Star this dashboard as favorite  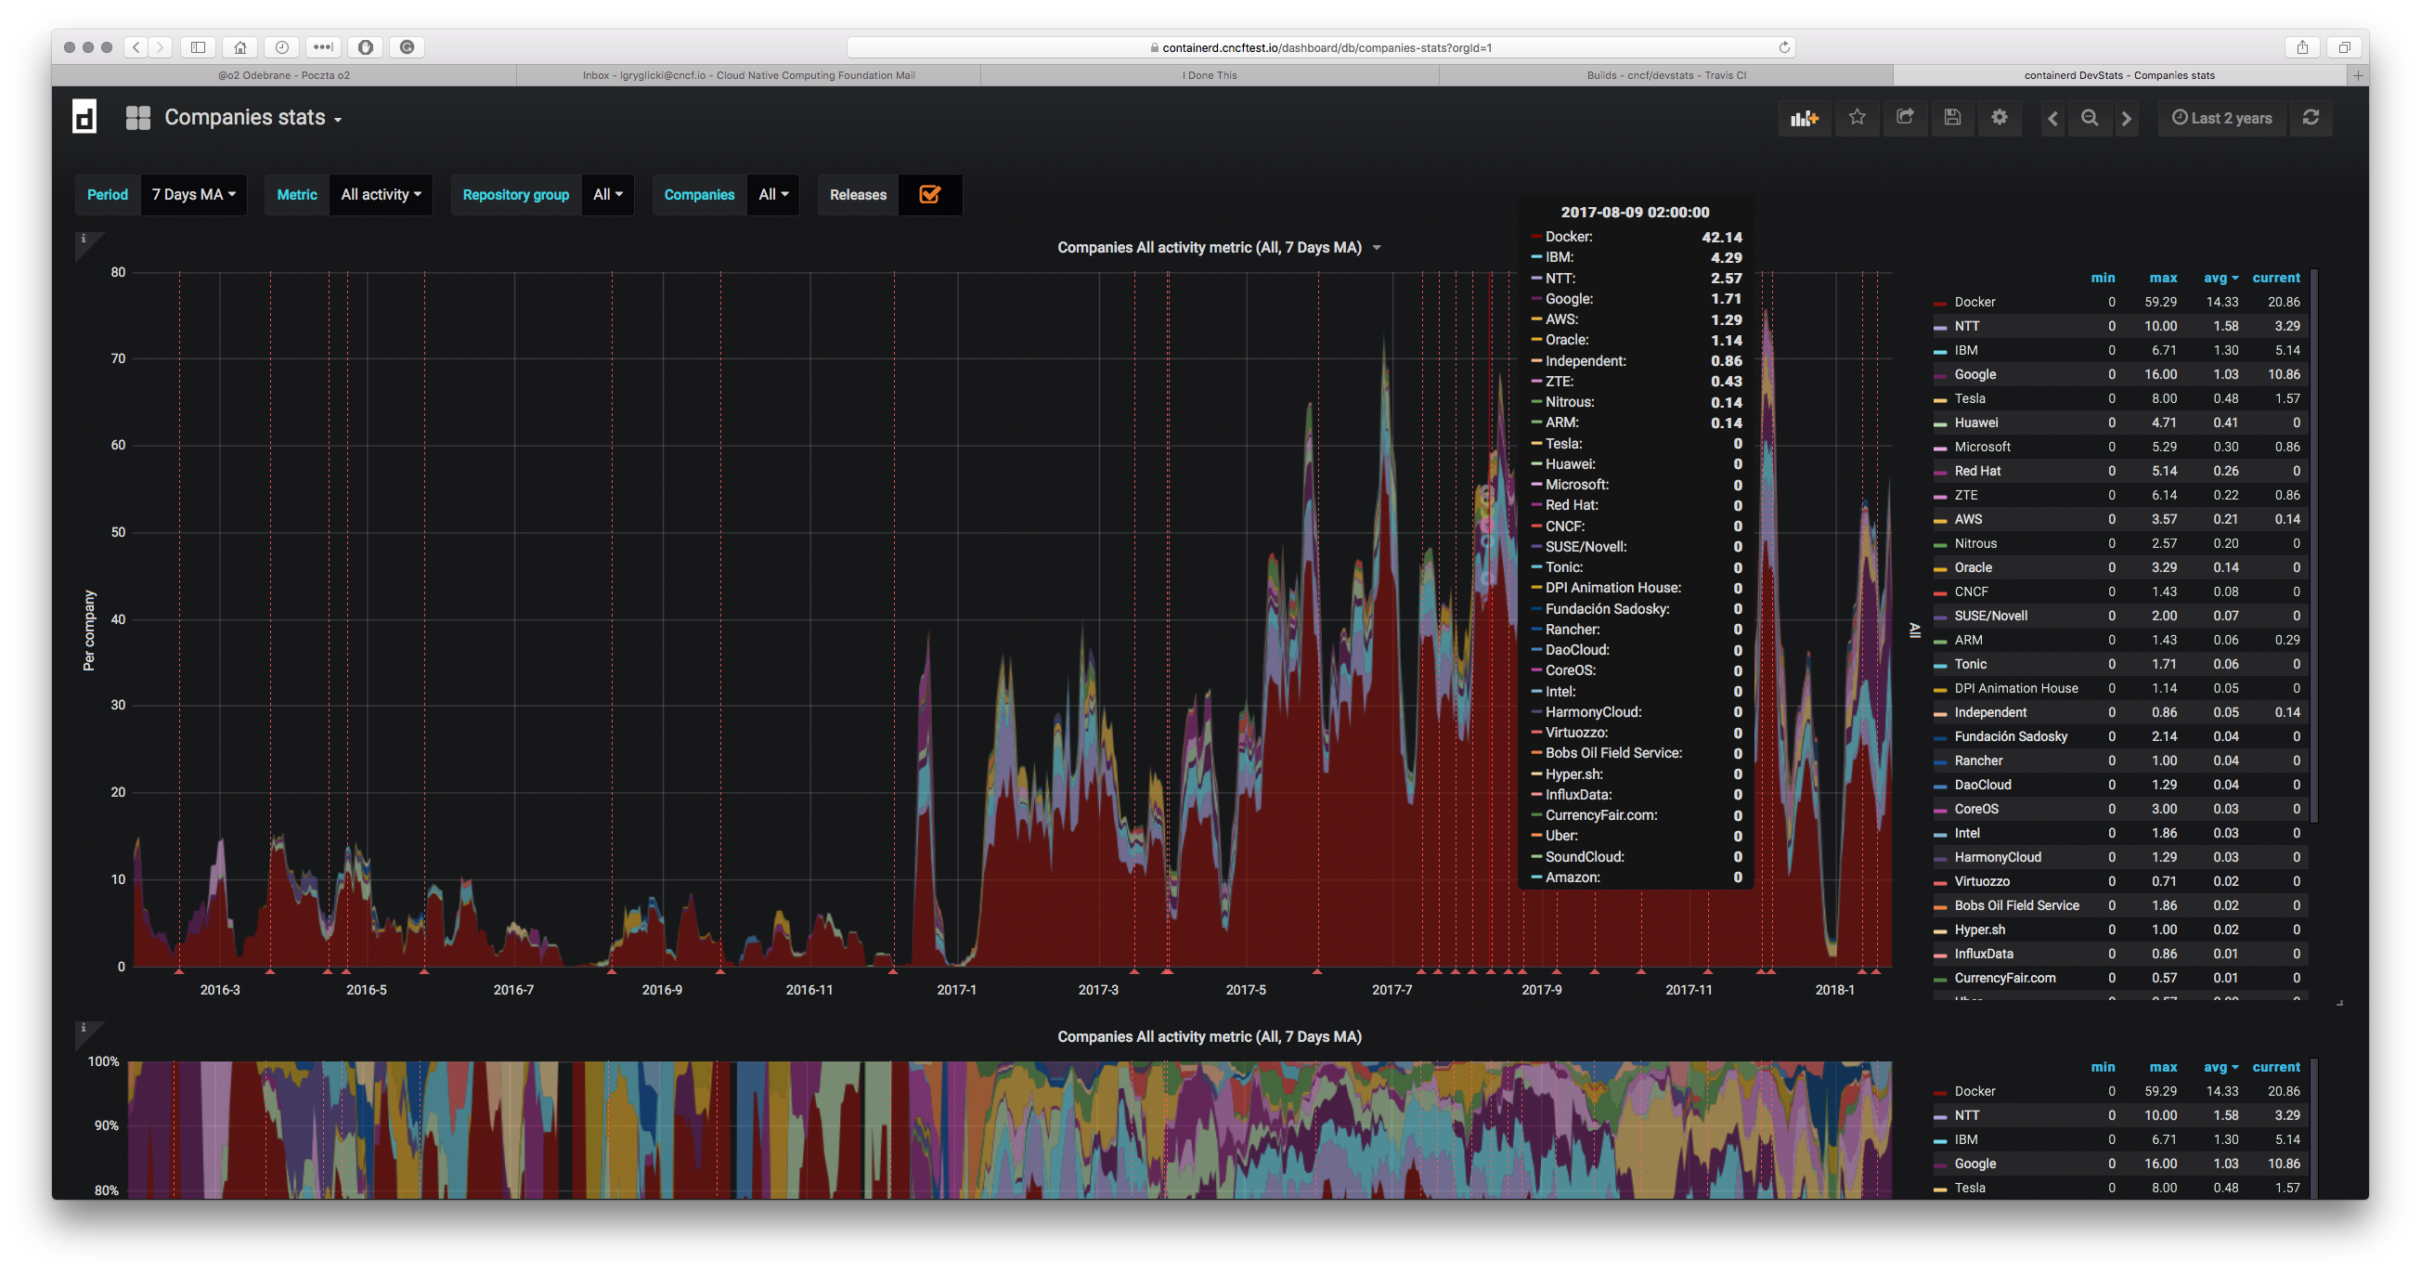coord(1857,118)
